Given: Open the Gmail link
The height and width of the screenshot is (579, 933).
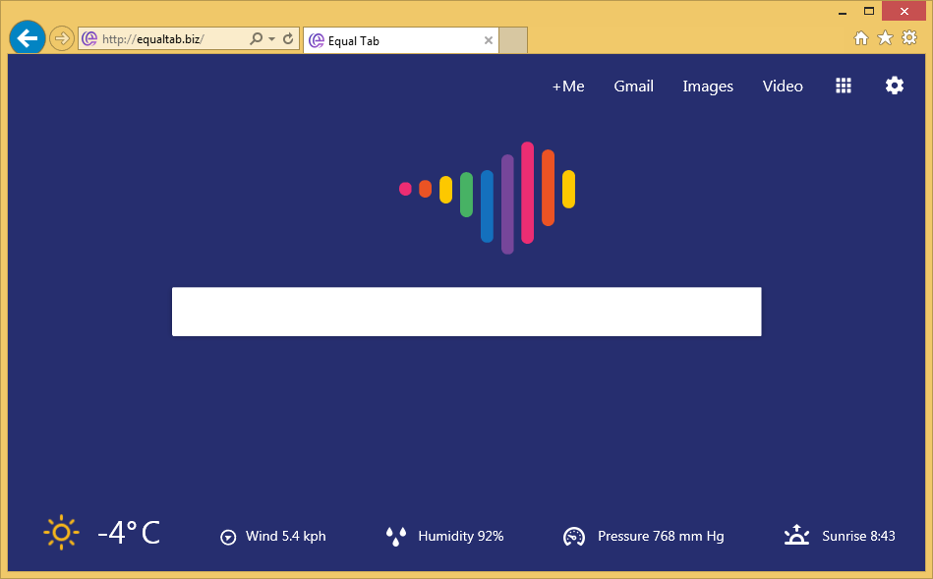Looking at the screenshot, I should (x=633, y=87).
